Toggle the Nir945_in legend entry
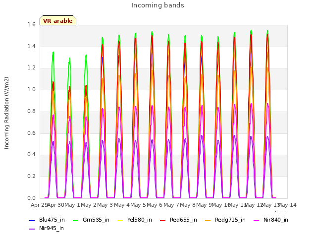This screenshot has height=238, width=317. click(x=47, y=228)
